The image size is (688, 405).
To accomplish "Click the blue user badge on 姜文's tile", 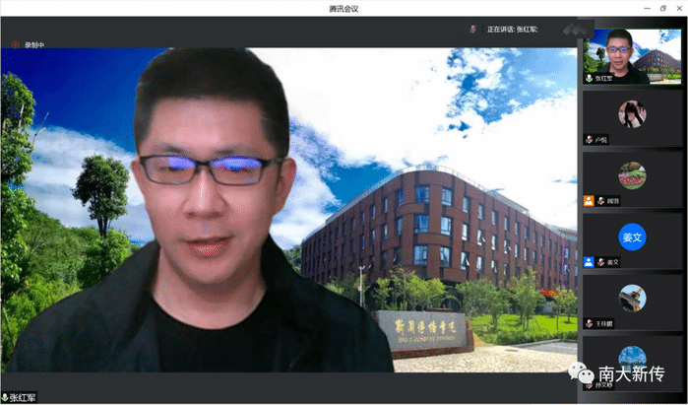I will (589, 262).
